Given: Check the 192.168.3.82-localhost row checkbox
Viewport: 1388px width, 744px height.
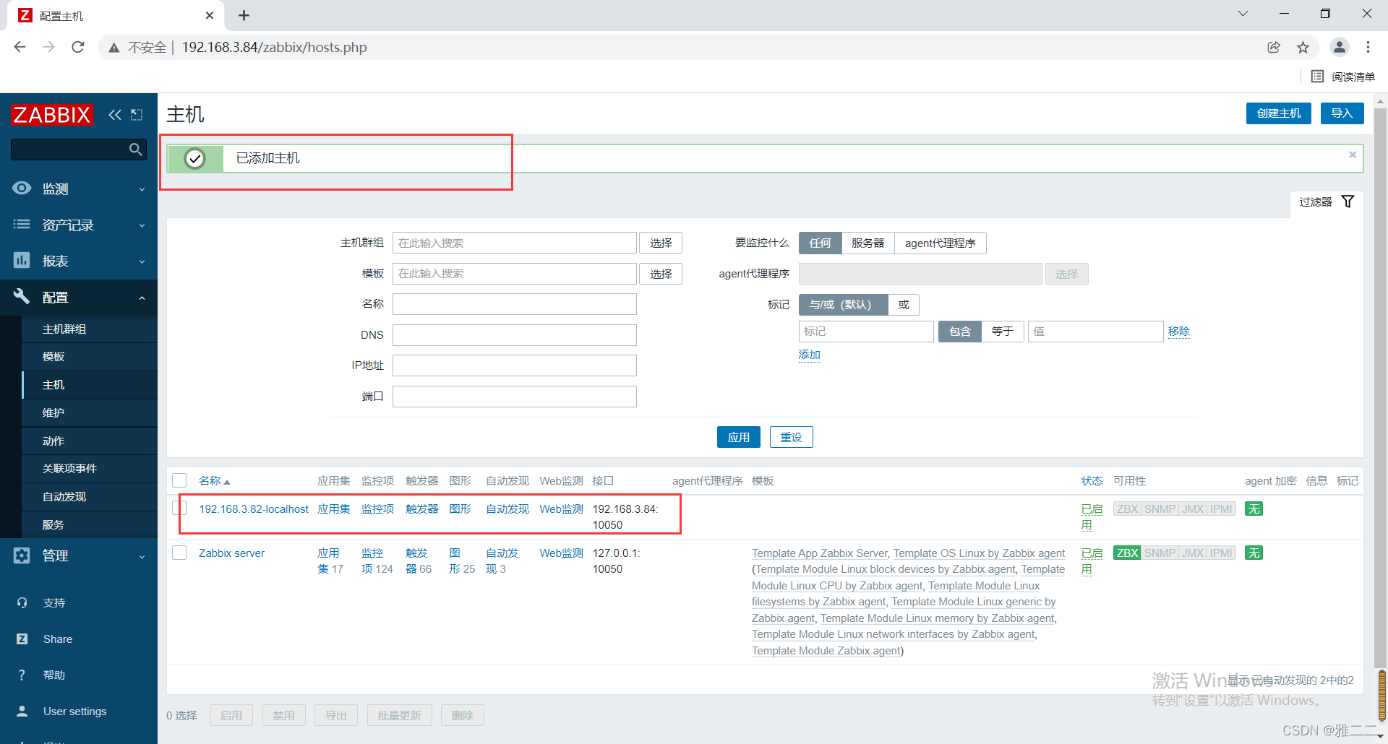Looking at the screenshot, I should [x=179, y=508].
